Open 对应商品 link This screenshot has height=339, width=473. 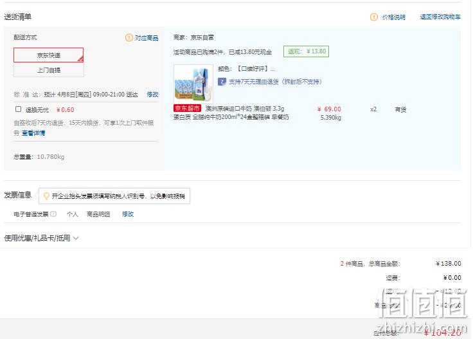(147, 38)
